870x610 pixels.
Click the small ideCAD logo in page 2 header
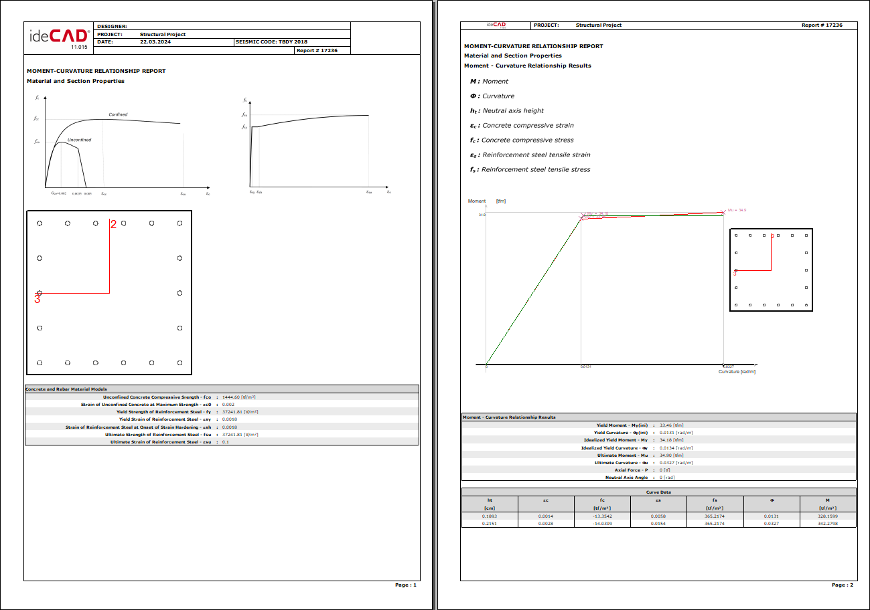pyautogui.click(x=496, y=25)
